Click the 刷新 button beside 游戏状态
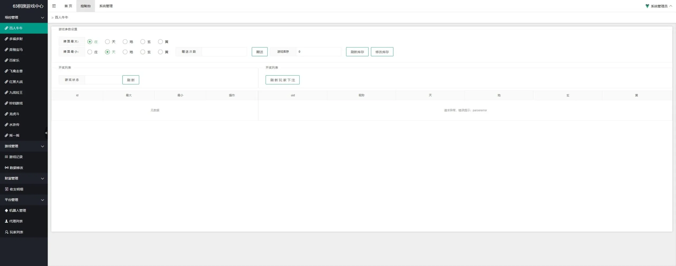676x266 pixels. coord(131,80)
